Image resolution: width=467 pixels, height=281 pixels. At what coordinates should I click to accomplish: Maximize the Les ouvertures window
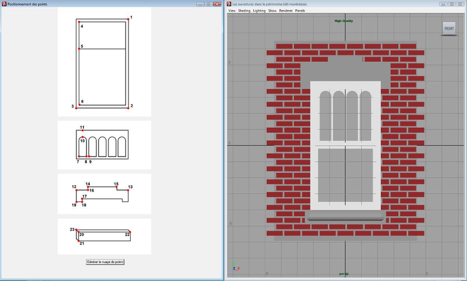click(x=451, y=4)
